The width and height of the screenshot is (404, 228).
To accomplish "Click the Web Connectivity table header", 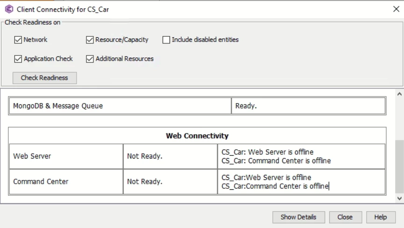I will click(197, 136).
